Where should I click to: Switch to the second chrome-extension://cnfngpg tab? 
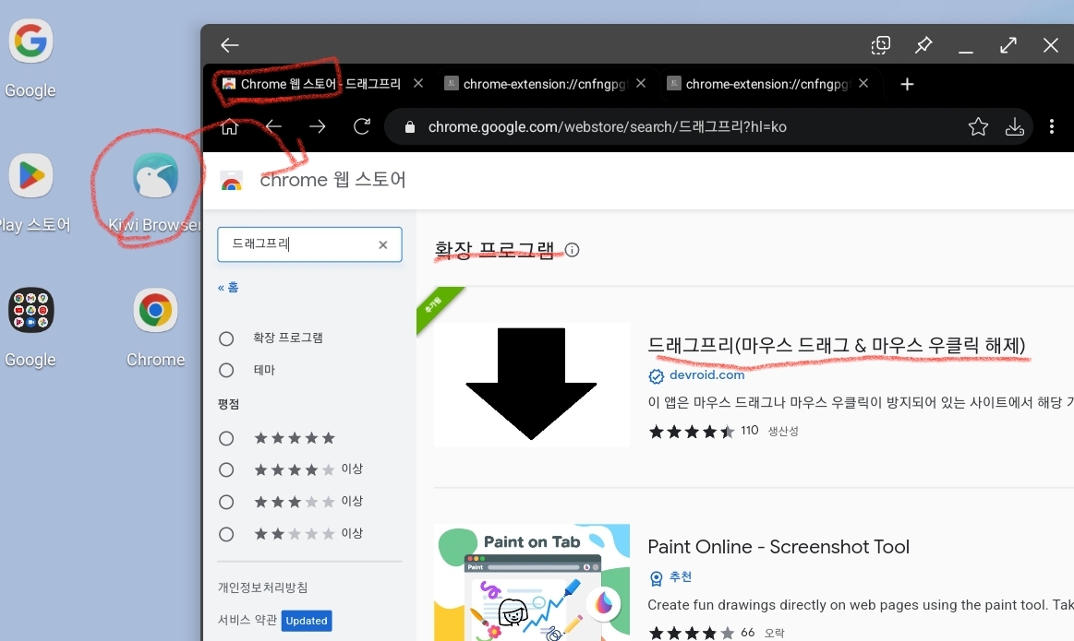pyautogui.click(x=545, y=84)
